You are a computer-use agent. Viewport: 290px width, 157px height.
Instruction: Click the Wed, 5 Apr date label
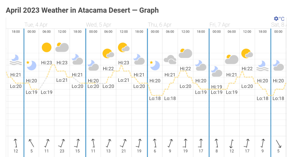point(99,25)
